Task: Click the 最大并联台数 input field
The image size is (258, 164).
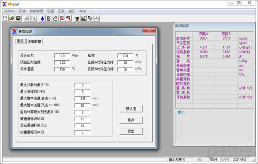Action: click(82, 85)
